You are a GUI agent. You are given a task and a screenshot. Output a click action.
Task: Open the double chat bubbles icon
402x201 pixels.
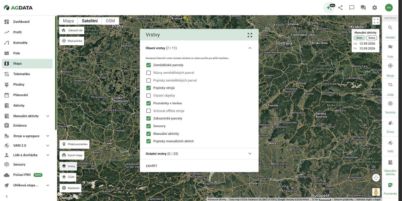[363, 8]
